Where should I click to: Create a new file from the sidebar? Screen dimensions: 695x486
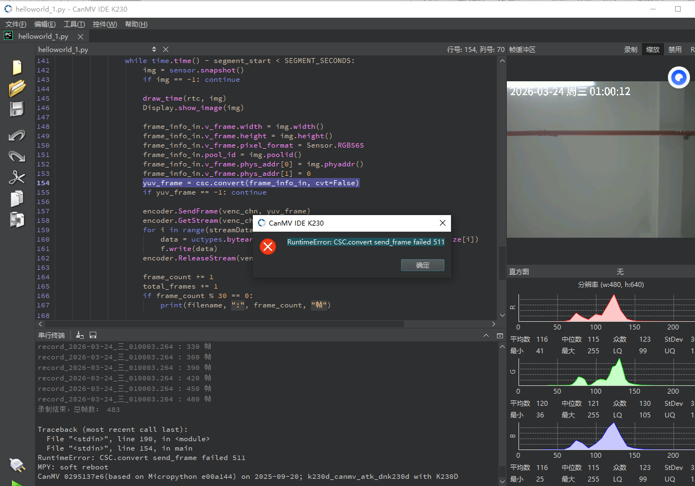point(17,67)
